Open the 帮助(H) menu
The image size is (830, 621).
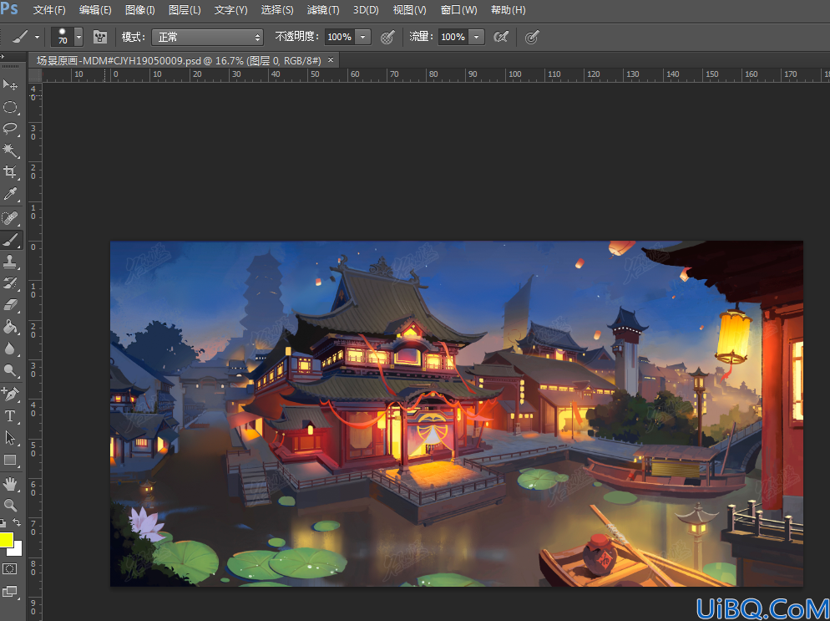[x=509, y=9]
